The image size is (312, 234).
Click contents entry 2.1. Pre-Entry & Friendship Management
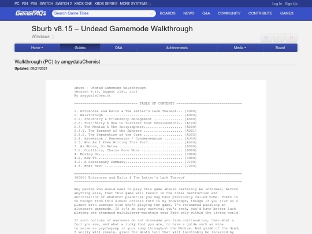135,119
